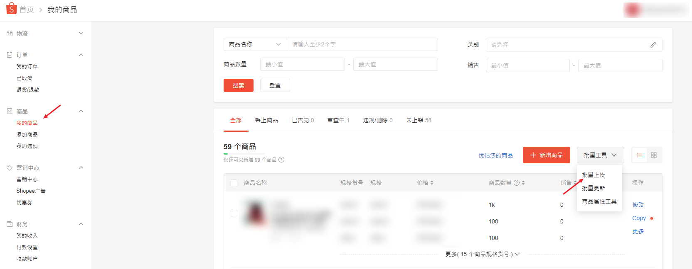Screen dimensions: 692x269
Task: Choose 商品属性工具 from the menu
Action: point(599,201)
